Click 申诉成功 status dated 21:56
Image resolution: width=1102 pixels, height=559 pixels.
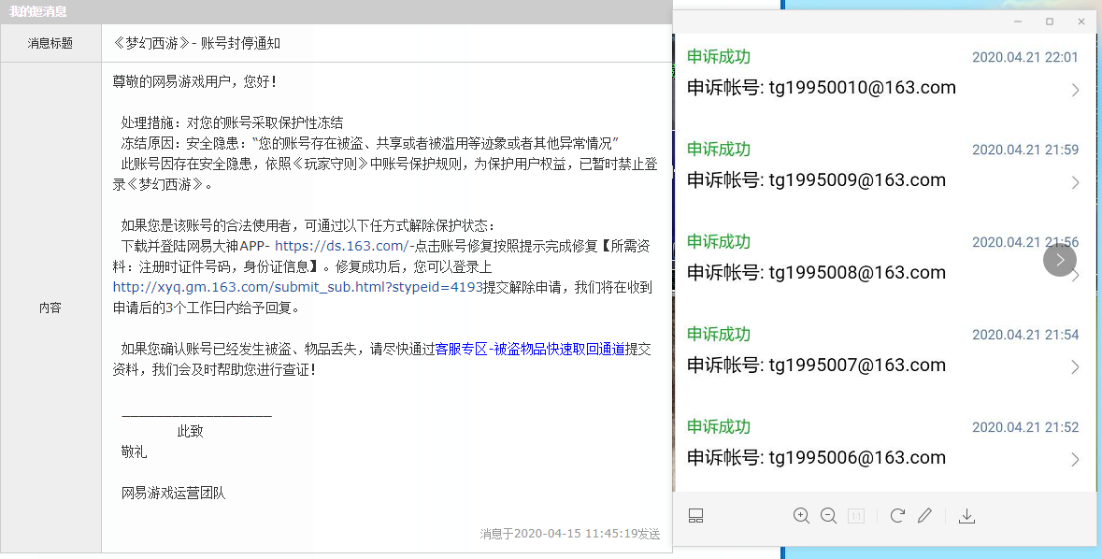(718, 242)
